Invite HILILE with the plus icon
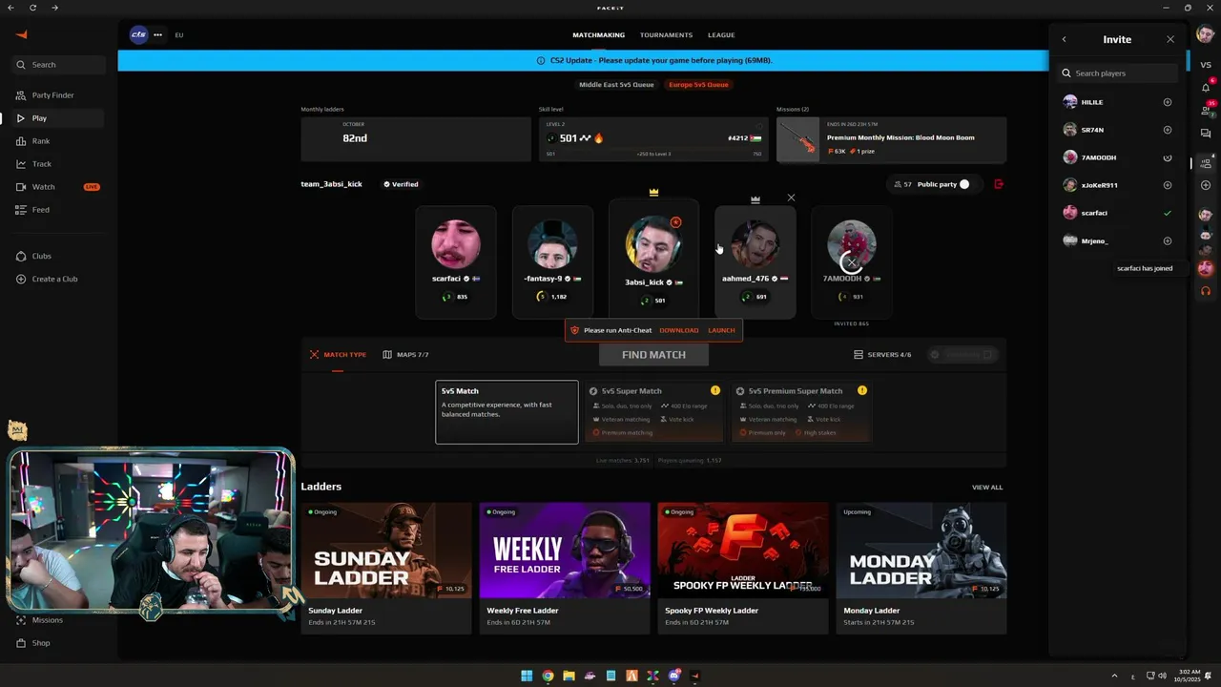This screenshot has width=1221, height=687. pyautogui.click(x=1168, y=102)
